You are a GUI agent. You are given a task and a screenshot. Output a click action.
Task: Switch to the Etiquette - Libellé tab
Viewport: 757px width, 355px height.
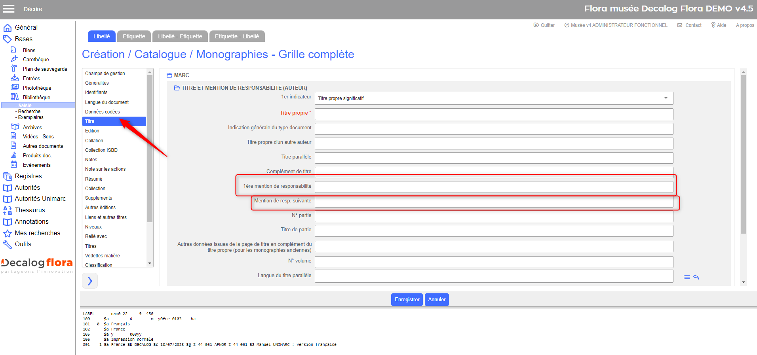point(237,36)
